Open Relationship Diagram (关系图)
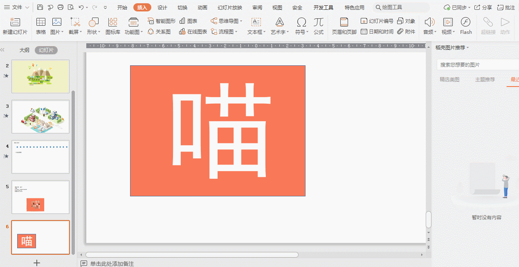 coord(160,31)
